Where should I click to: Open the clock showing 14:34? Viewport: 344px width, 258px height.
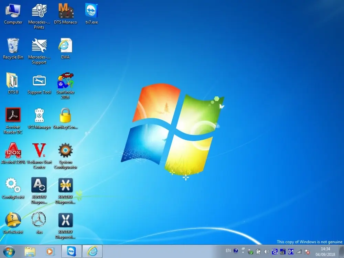[x=325, y=252]
